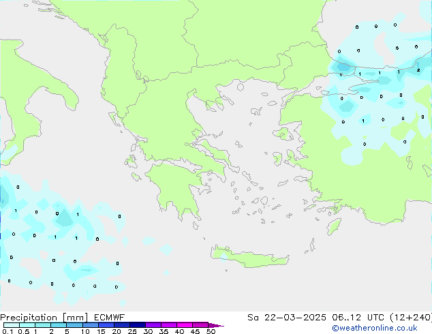Click the 0.1–0.5 mm pale legend swatch
432x334 pixels.
pos(12,325)
